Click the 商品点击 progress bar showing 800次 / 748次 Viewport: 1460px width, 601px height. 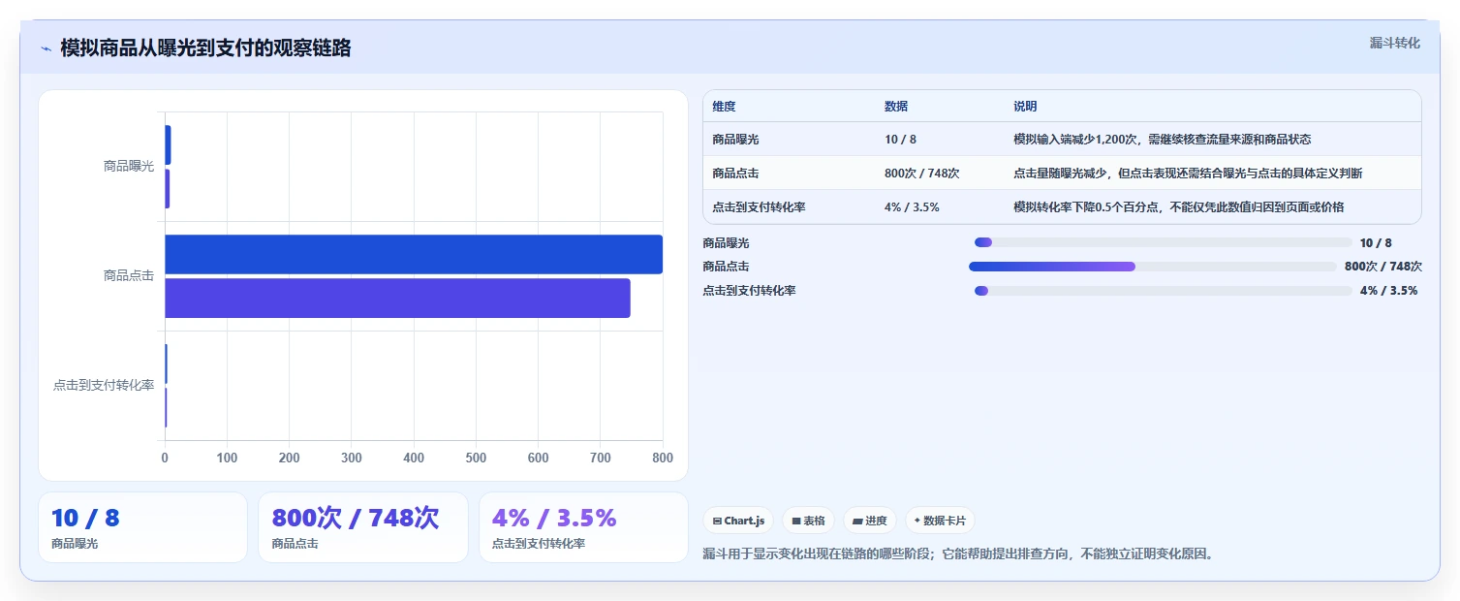tap(1153, 267)
